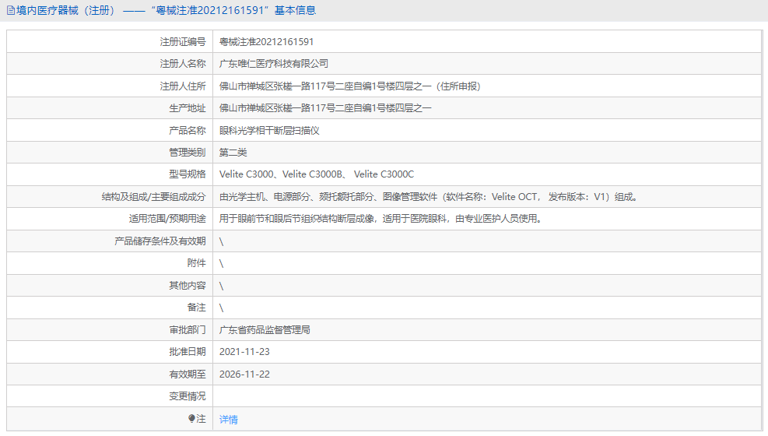
Task: Click the backslash value in 产品储存条件及有效期 row
Action: pyautogui.click(x=222, y=241)
